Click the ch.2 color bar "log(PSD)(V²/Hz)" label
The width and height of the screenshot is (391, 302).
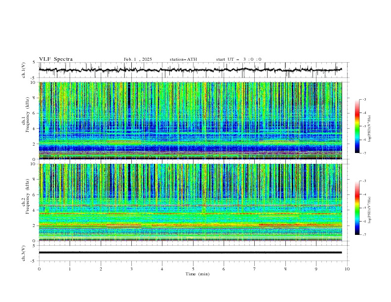[370, 210]
